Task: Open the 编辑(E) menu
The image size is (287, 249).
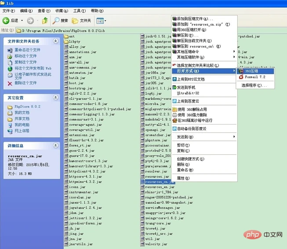Action: click(26, 11)
